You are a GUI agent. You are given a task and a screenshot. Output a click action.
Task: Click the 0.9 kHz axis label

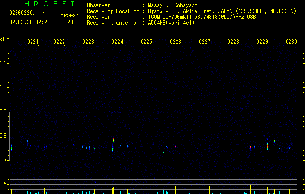click(4, 112)
